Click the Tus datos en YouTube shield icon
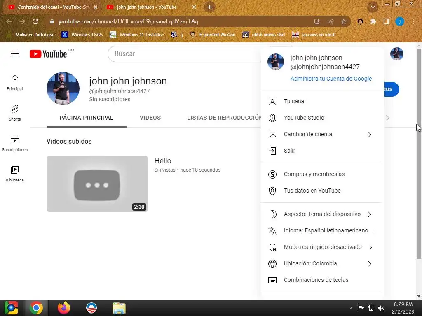The image size is (422, 316). click(x=272, y=191)
